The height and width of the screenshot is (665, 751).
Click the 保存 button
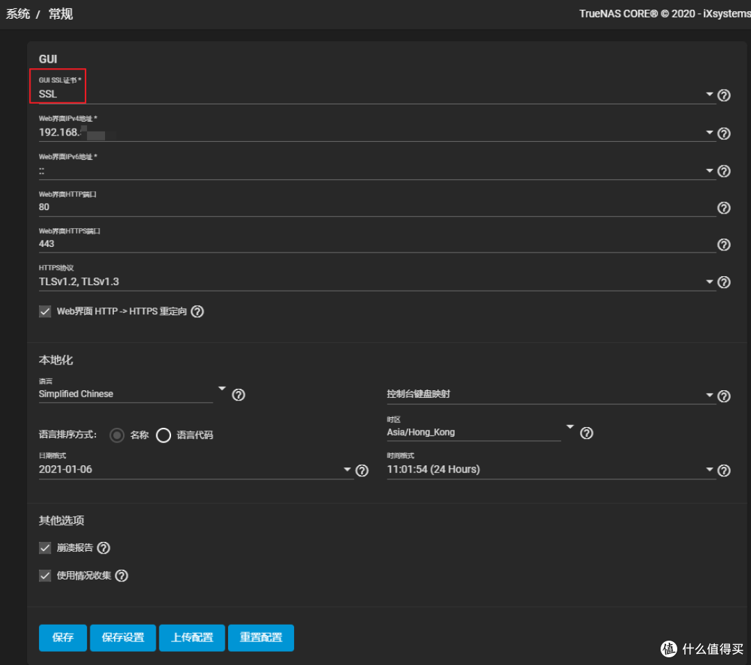point(63,637)
